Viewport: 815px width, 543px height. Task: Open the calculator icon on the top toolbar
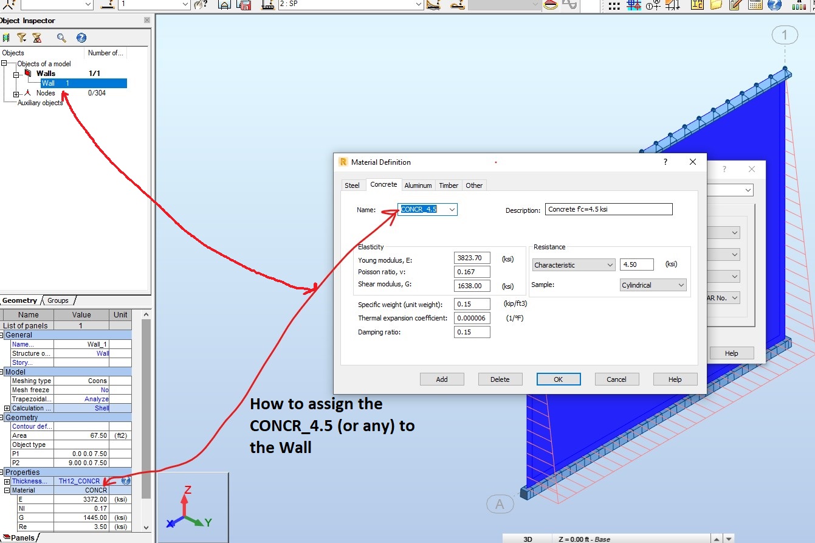(x=754, y=5)
